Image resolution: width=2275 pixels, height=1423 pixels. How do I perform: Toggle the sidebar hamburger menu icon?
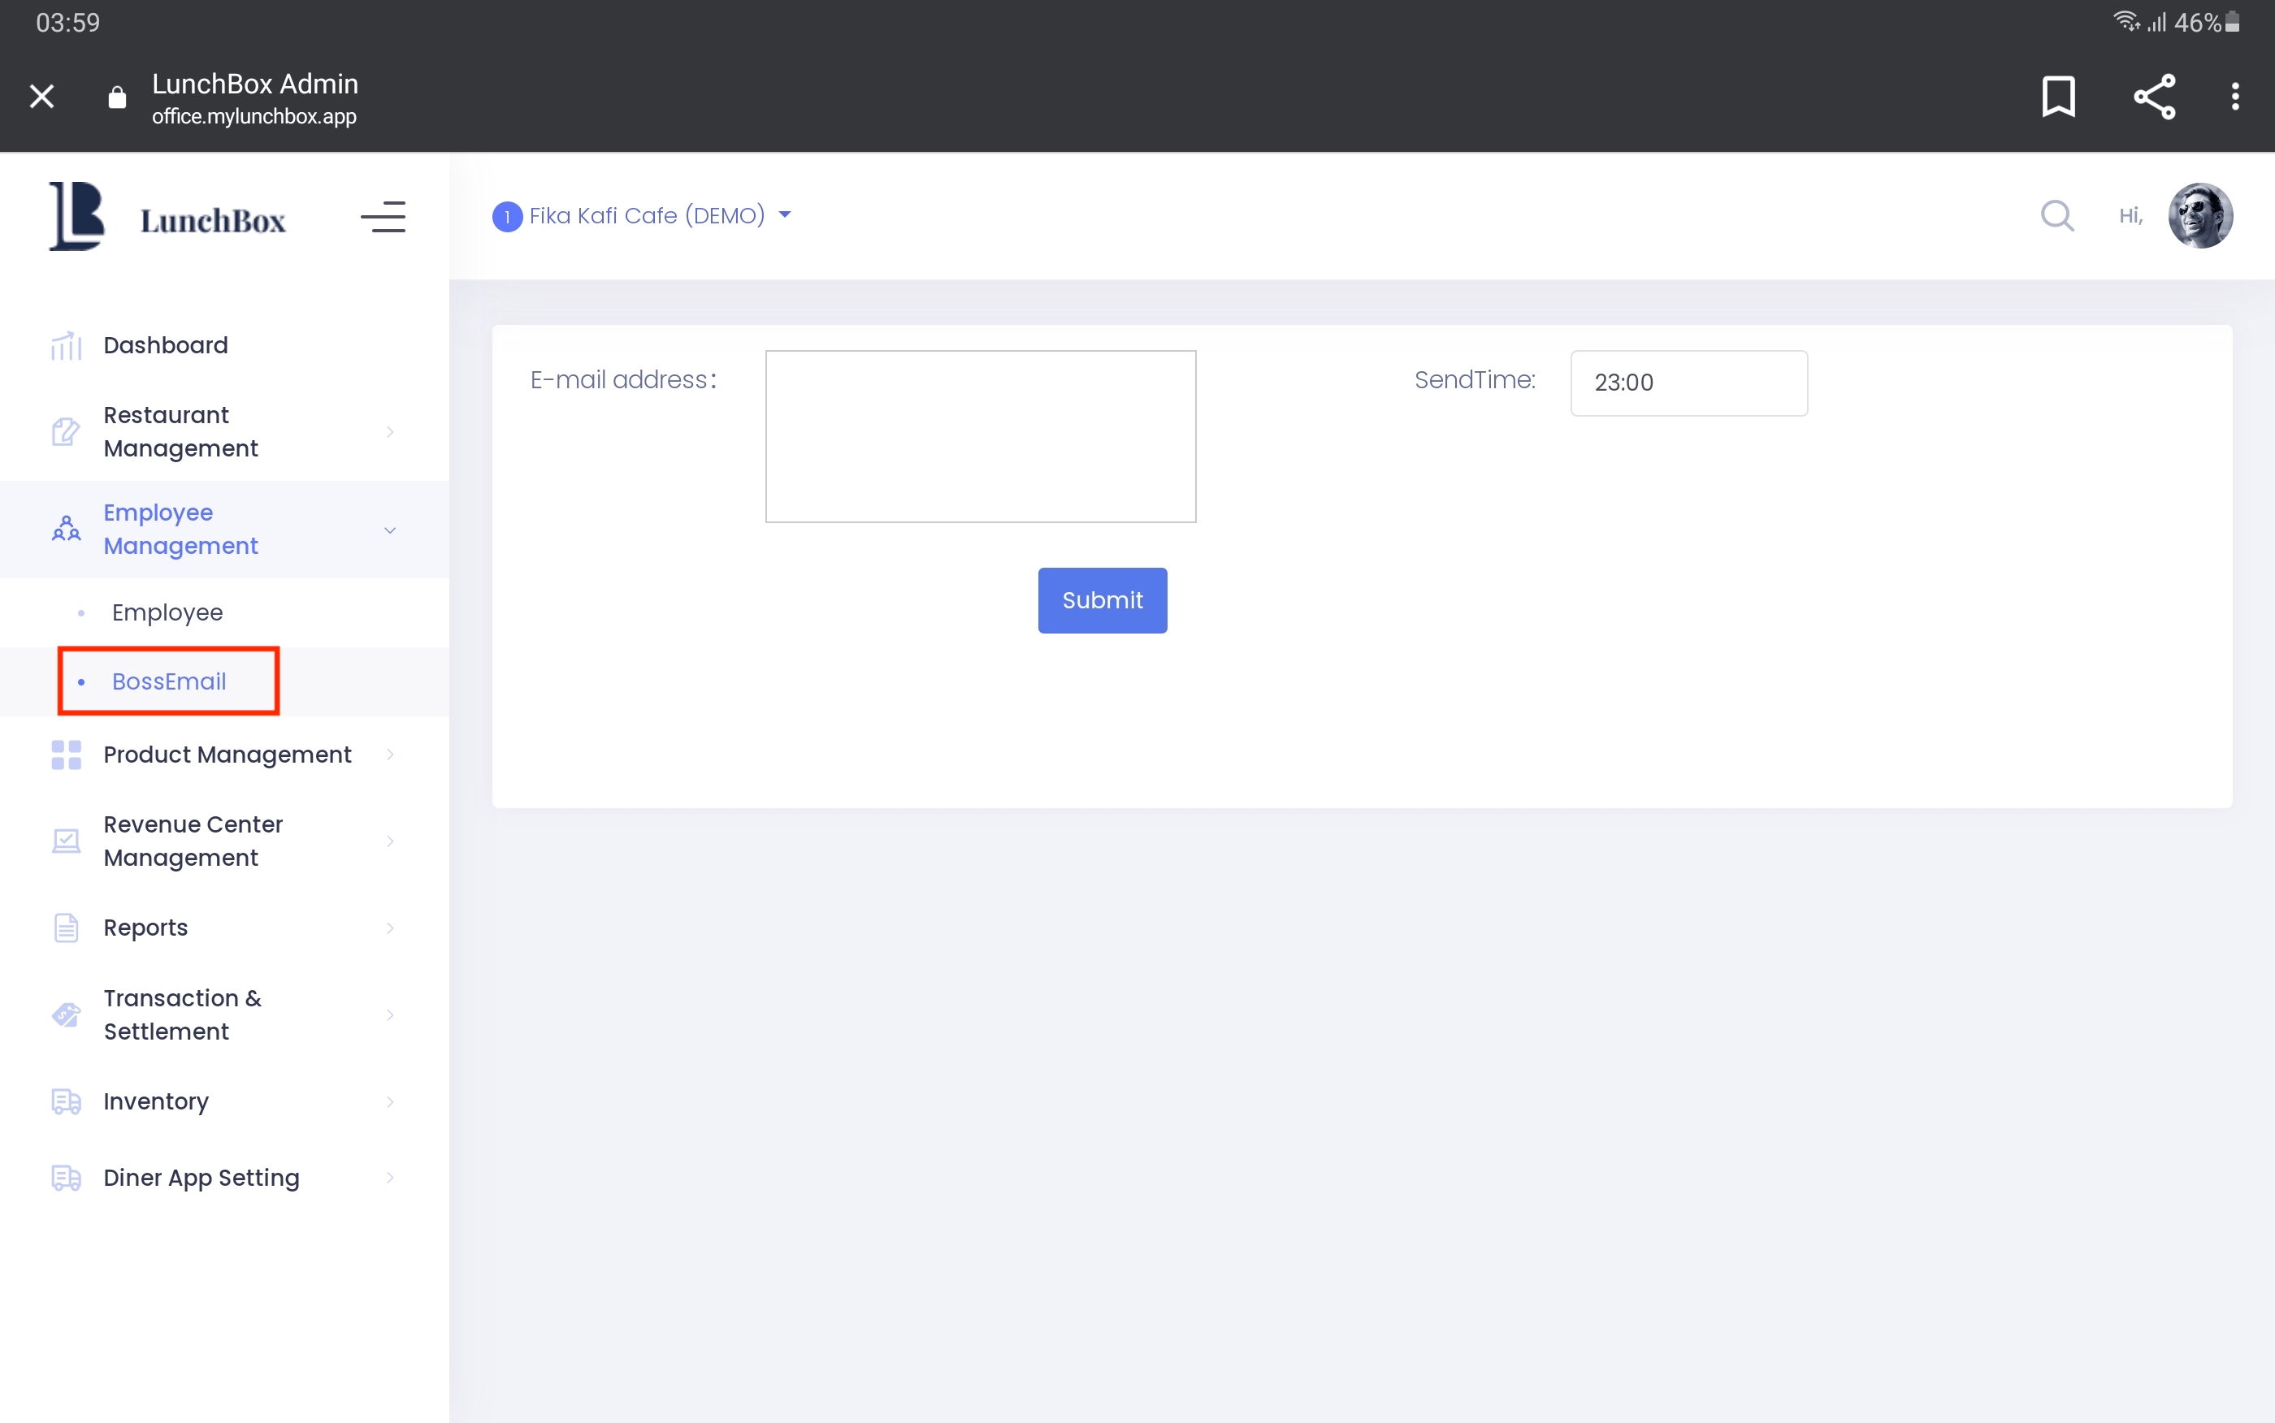click(383, 218)
